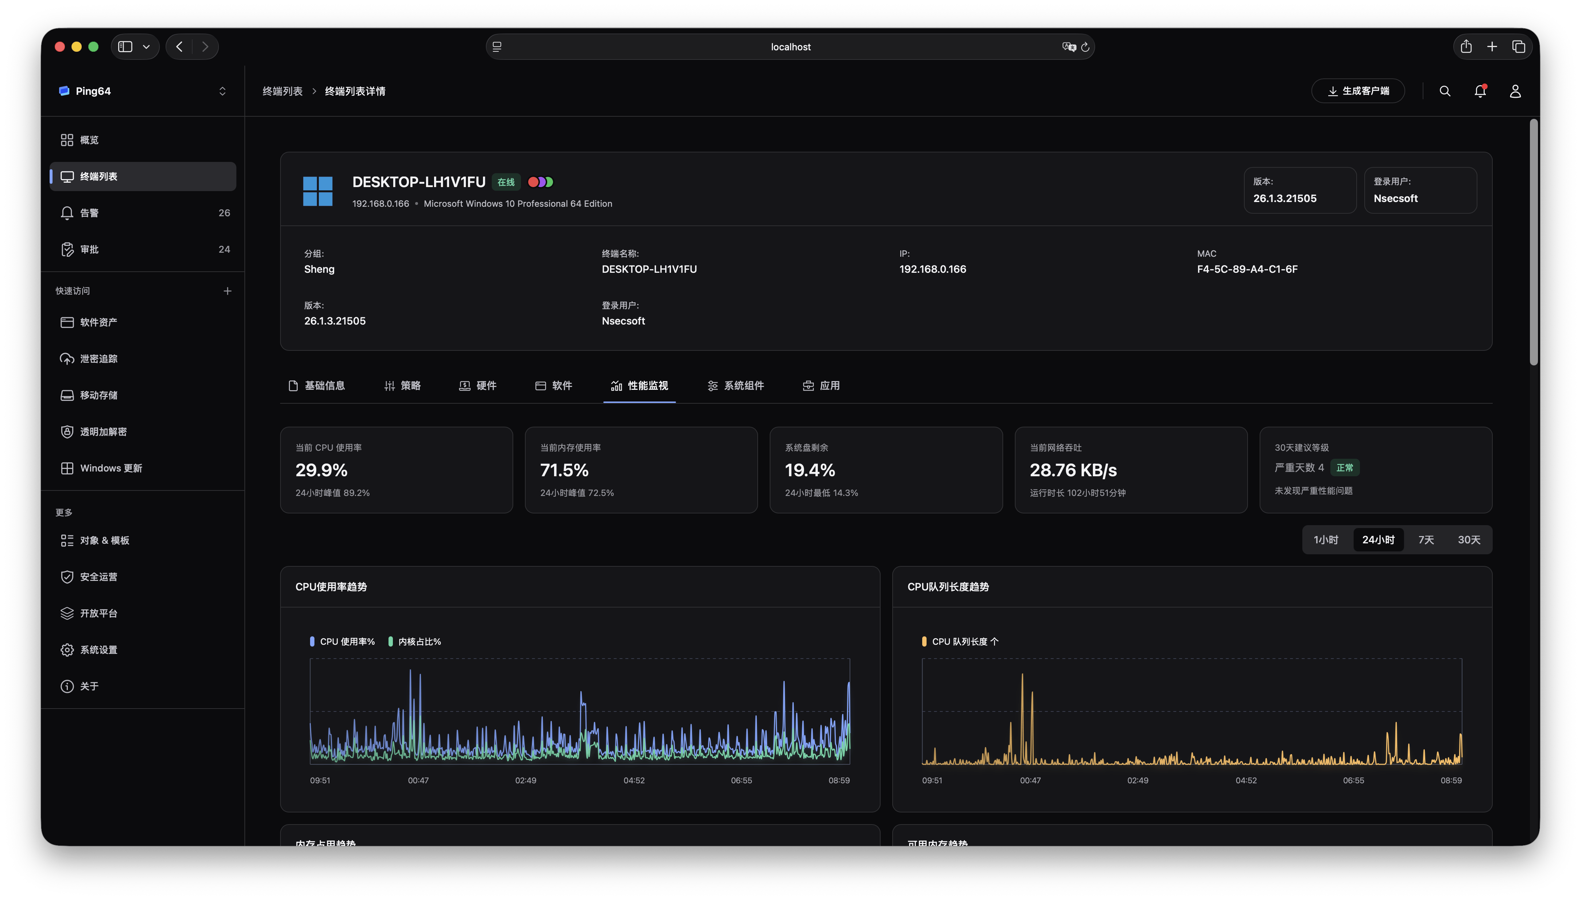Image resolution: width=1581 pixels, height=900 pixels.
Task: Open the user account icon
Action: 1515,91
